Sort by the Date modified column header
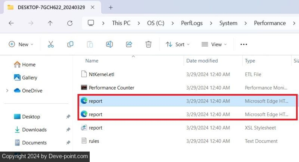The width and height of the screenshot is (299, 162). point(201,60)
